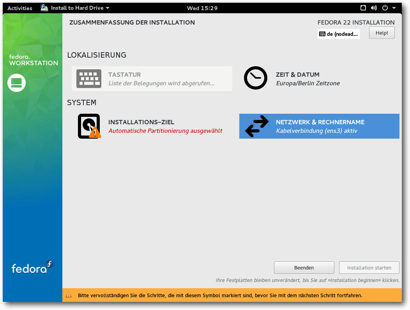Click Automatische Partitionierung ausgewählt text
The height and width of the screenshot is (310, 410).
pyautogui.click(x=165, y=131)
